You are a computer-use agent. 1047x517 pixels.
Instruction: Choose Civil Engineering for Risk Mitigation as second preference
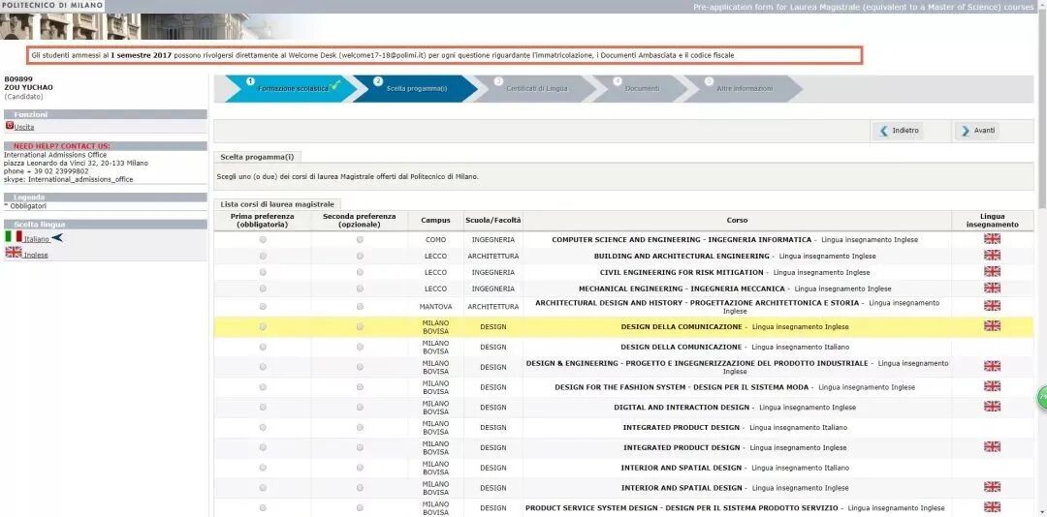(360, 272)
